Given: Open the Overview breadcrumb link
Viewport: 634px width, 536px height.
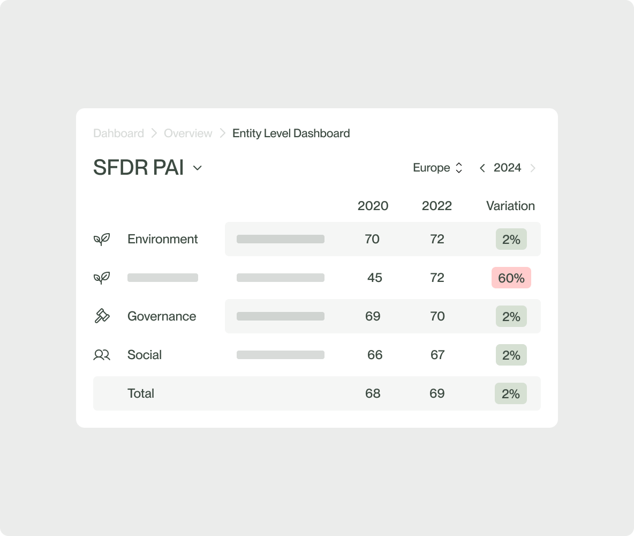Looking at the screenshot, I should point(188,133).
